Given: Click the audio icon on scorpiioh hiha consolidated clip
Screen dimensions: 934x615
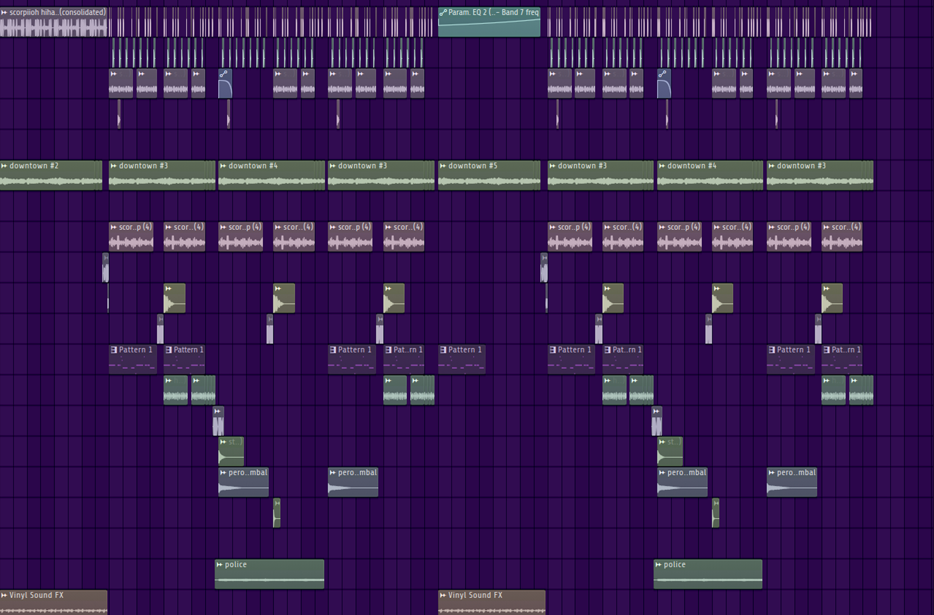Looking at the screenshot, I should point(4,12).
